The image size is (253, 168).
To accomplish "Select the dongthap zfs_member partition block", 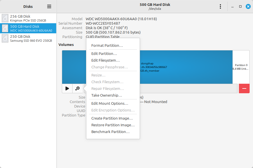I will 183,67.
